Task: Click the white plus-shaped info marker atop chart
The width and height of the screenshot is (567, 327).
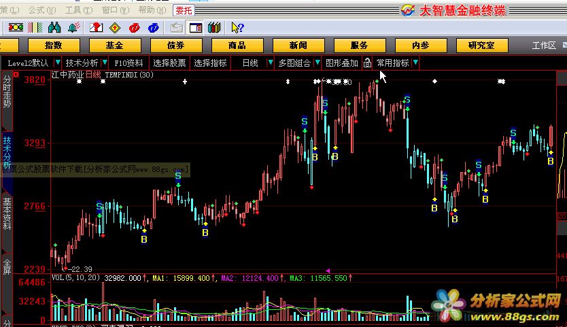Action: [x=185, y=82]
